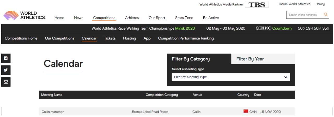This screenshot has width=334, height=117.
Task: Open the Athletes menu item
Action: pyautogui.click(x=132, y=18)
